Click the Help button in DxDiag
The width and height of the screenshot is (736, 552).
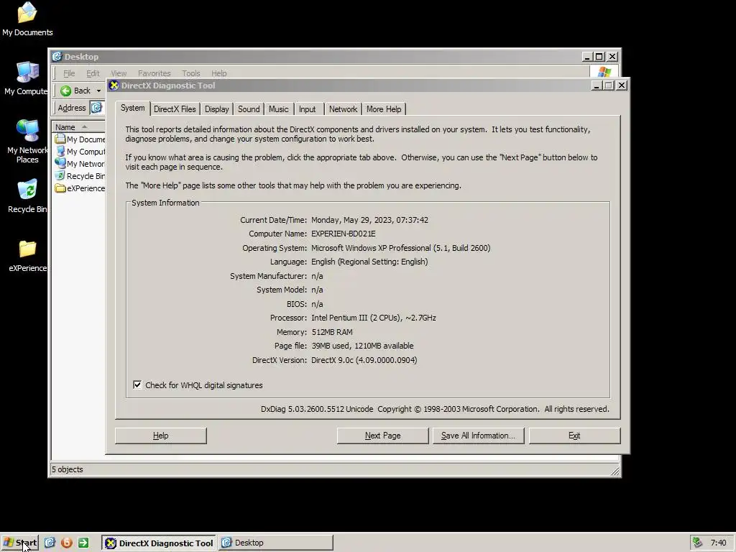click(x=160, y=436)
